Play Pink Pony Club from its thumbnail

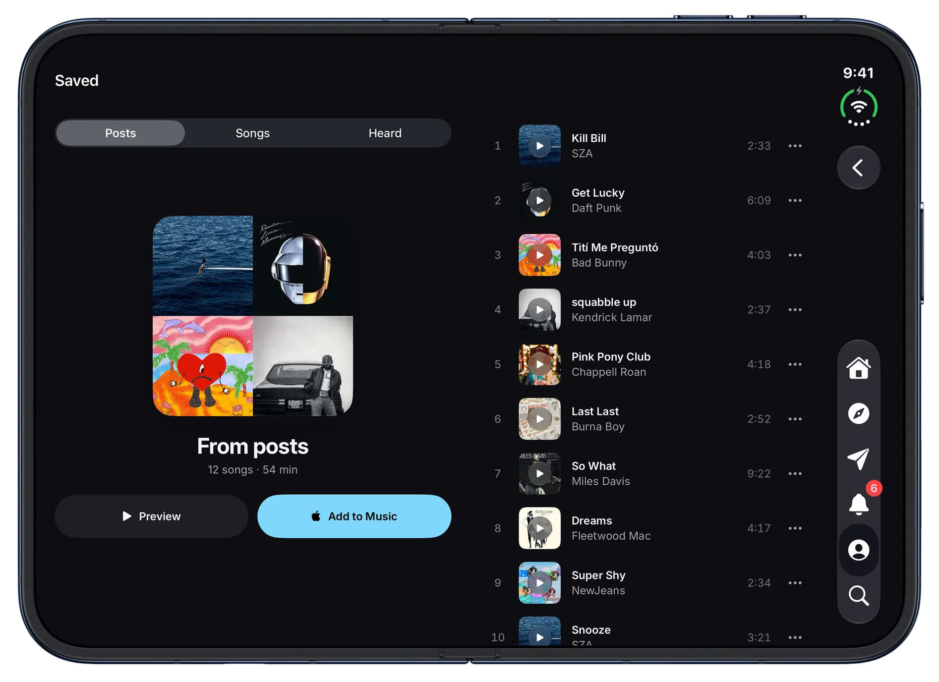(539, 364)
